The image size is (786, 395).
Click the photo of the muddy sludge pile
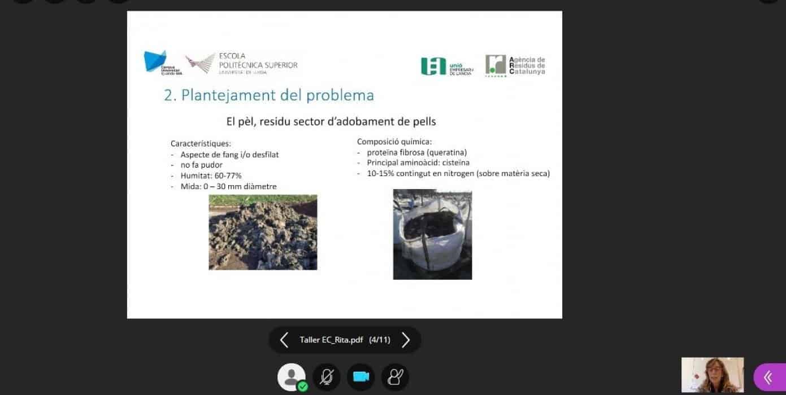point(263,232)
